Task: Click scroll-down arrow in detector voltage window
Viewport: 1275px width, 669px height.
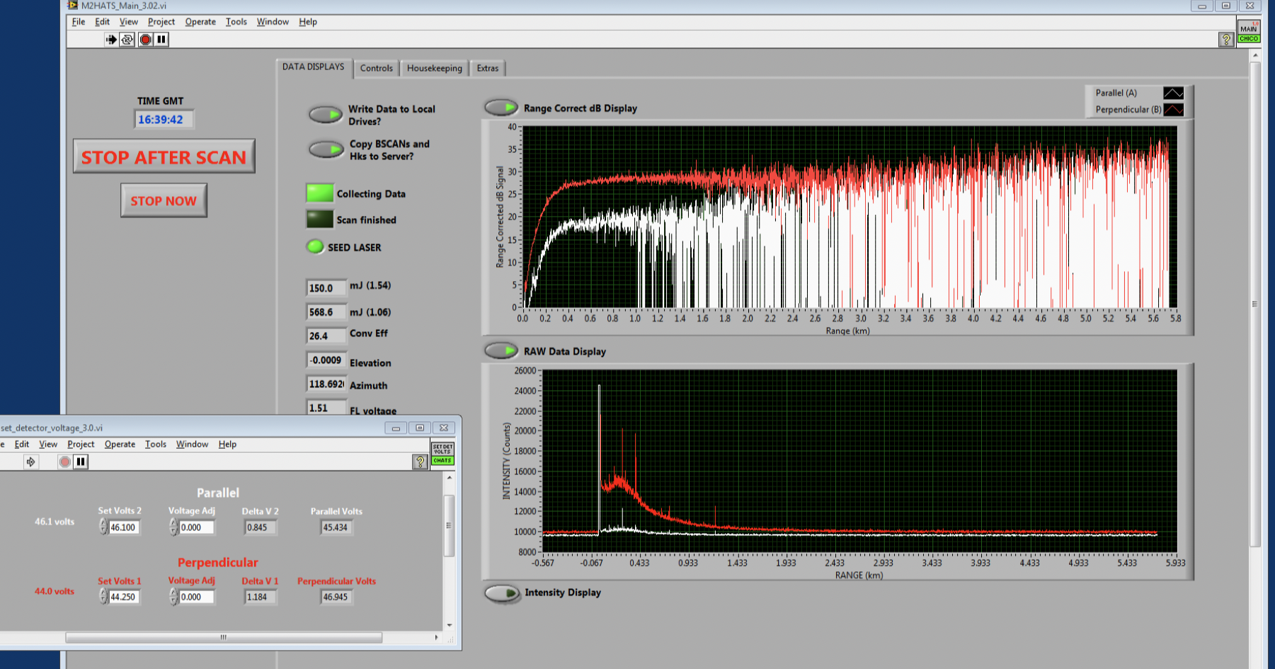Action: coord(449,625)
